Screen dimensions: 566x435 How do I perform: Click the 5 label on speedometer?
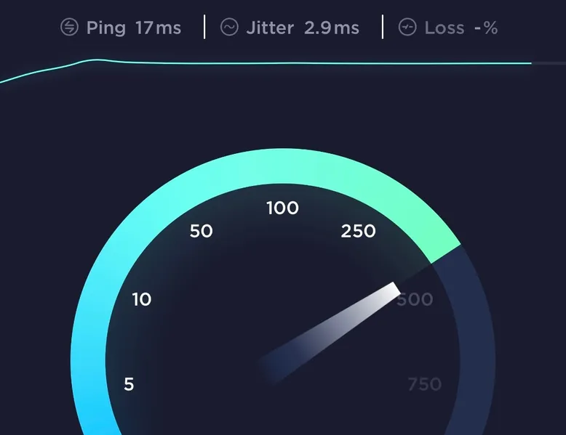[x=129, y=384]
